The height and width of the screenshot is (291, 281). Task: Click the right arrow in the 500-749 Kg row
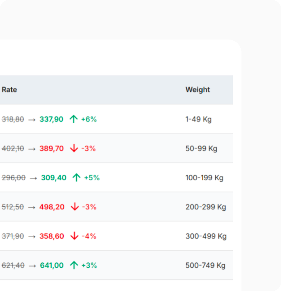[x=33, y=265]
